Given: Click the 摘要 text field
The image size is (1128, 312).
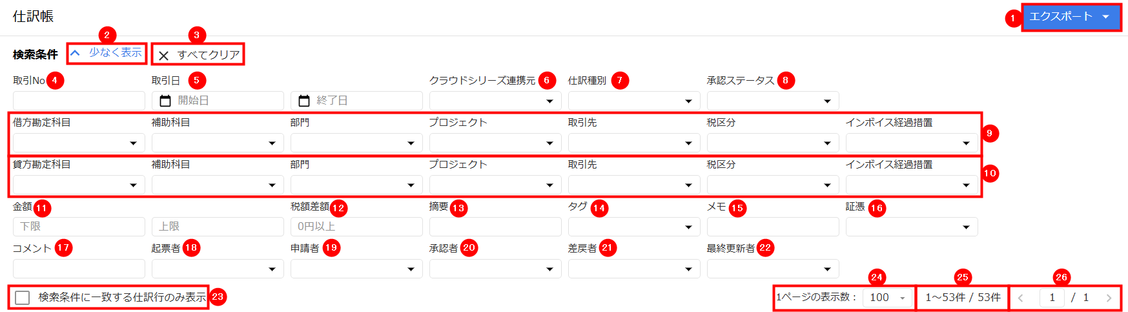Looking at the screenshot, I should click(495, 227).
